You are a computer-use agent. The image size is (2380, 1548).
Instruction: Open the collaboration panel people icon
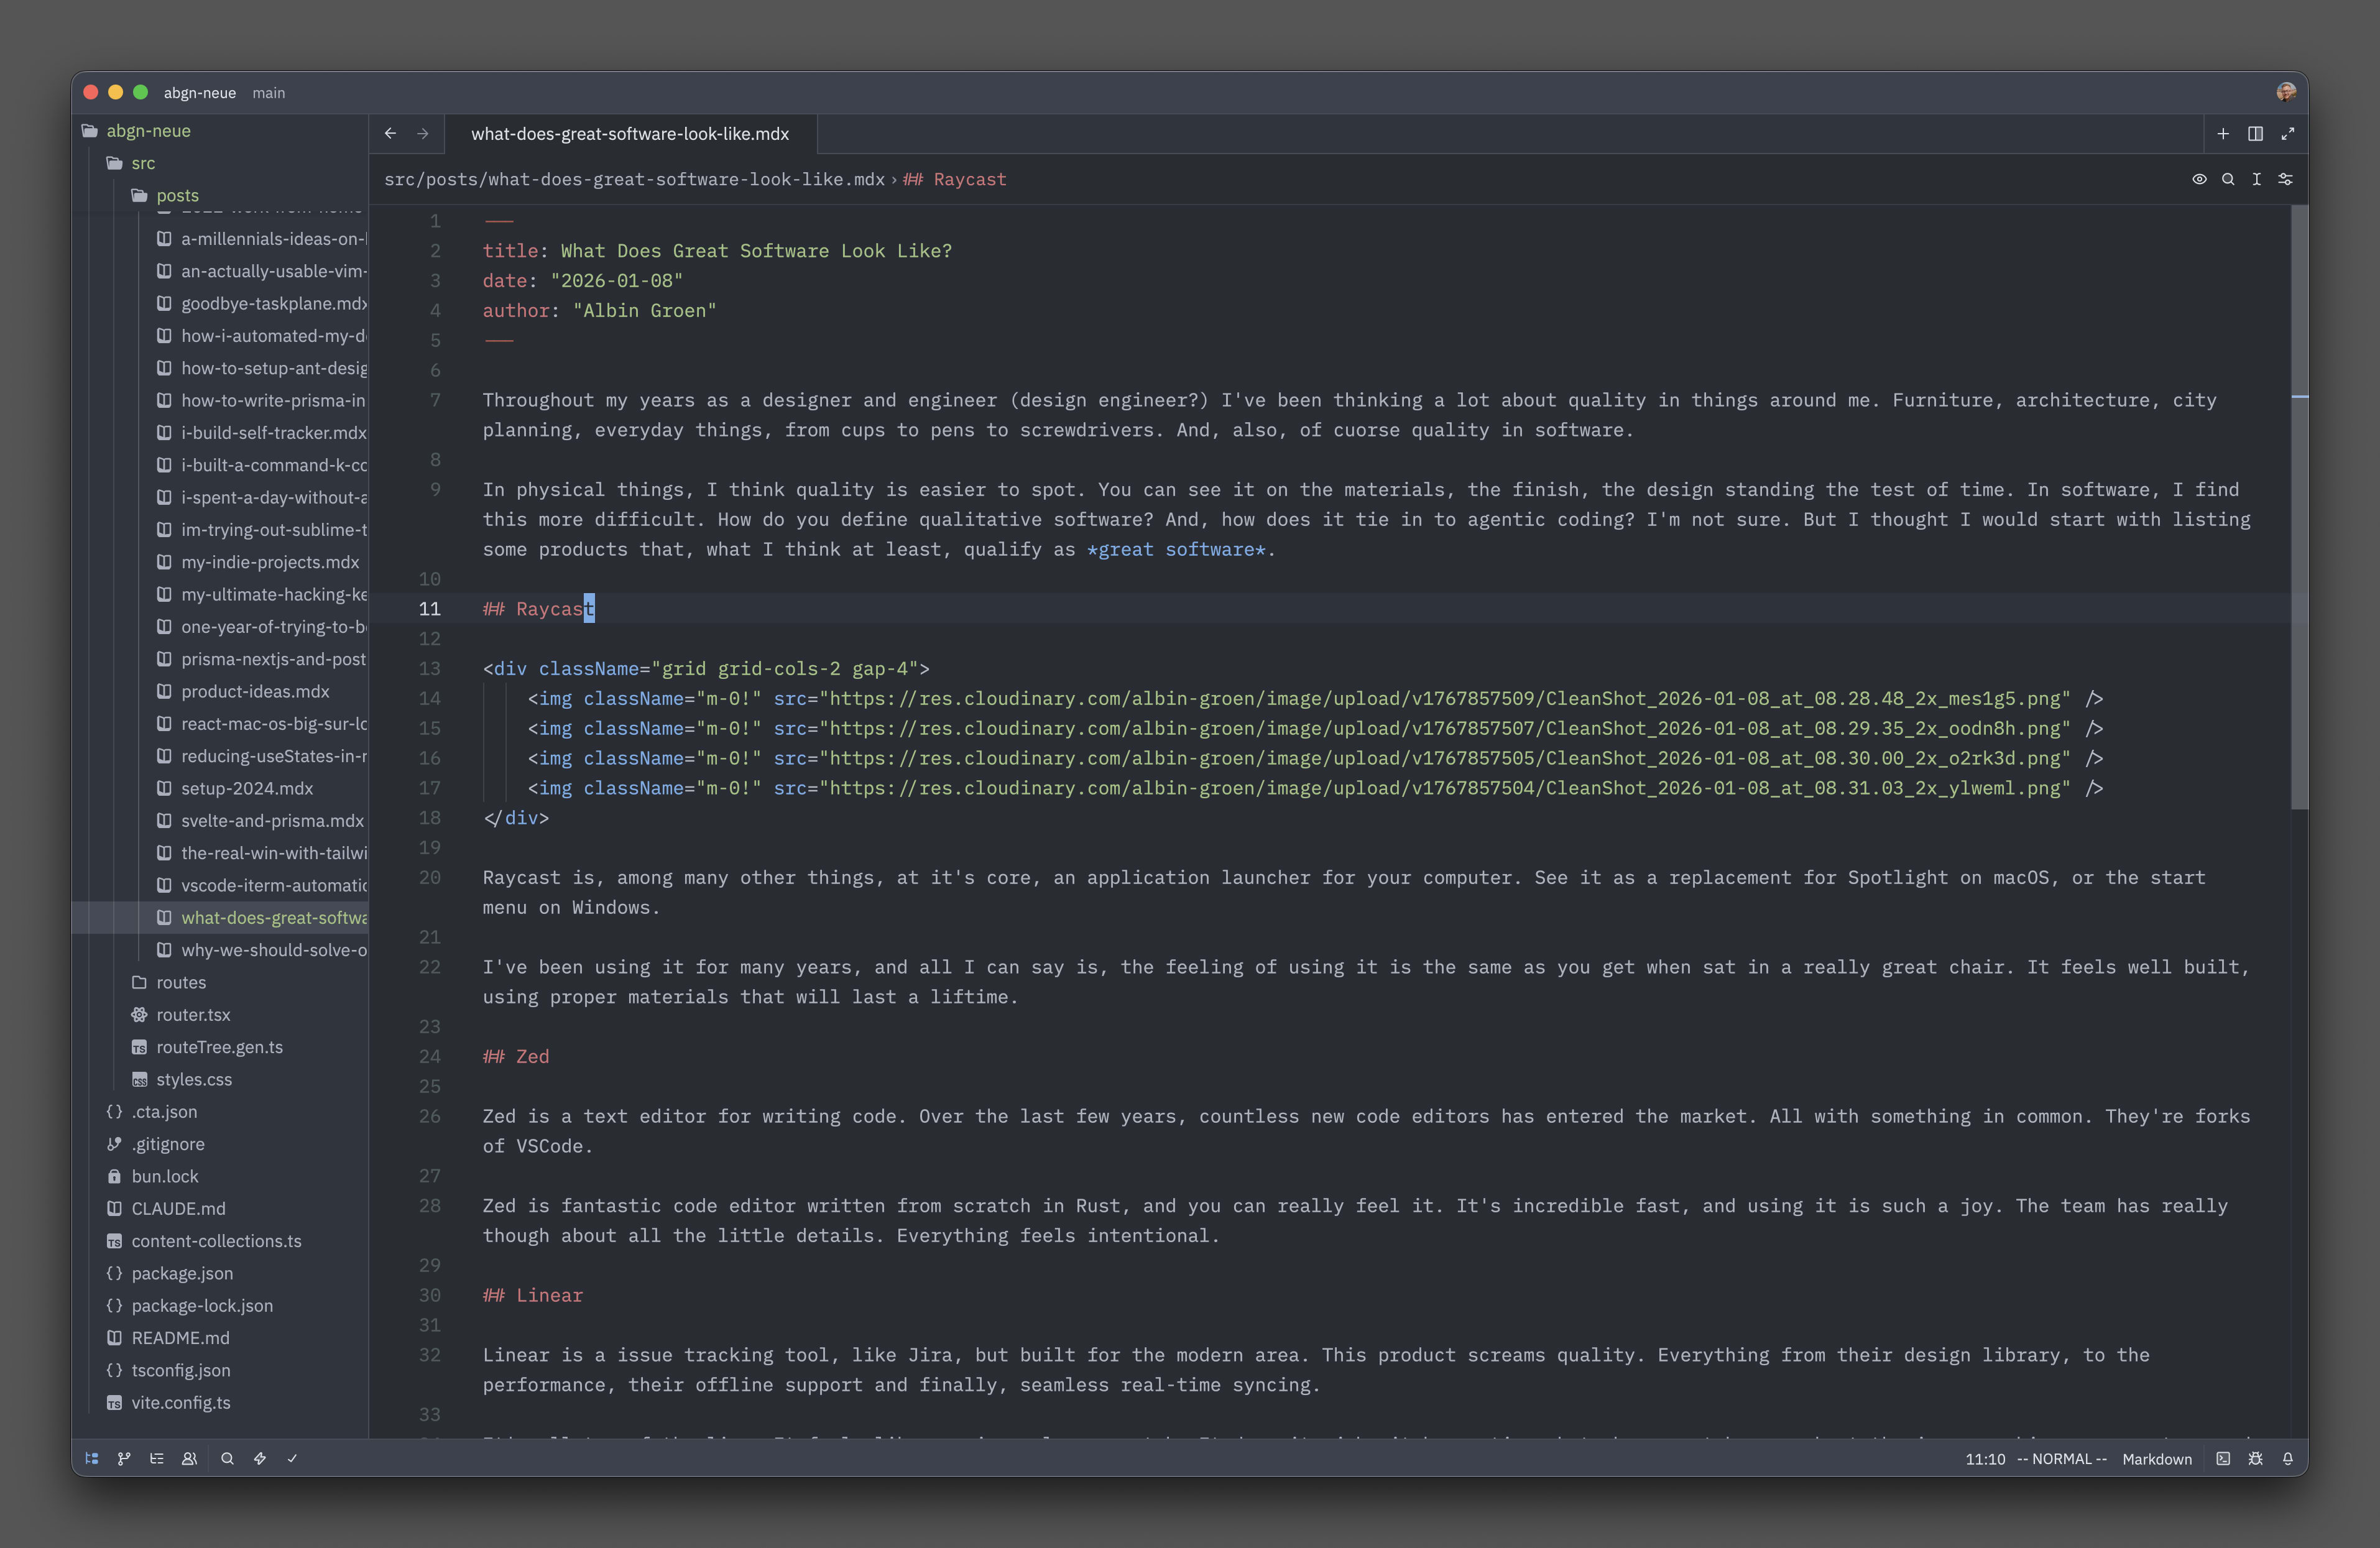point(189,1458)
